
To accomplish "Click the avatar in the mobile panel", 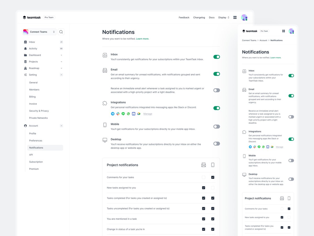I will (x=291, y=31).
